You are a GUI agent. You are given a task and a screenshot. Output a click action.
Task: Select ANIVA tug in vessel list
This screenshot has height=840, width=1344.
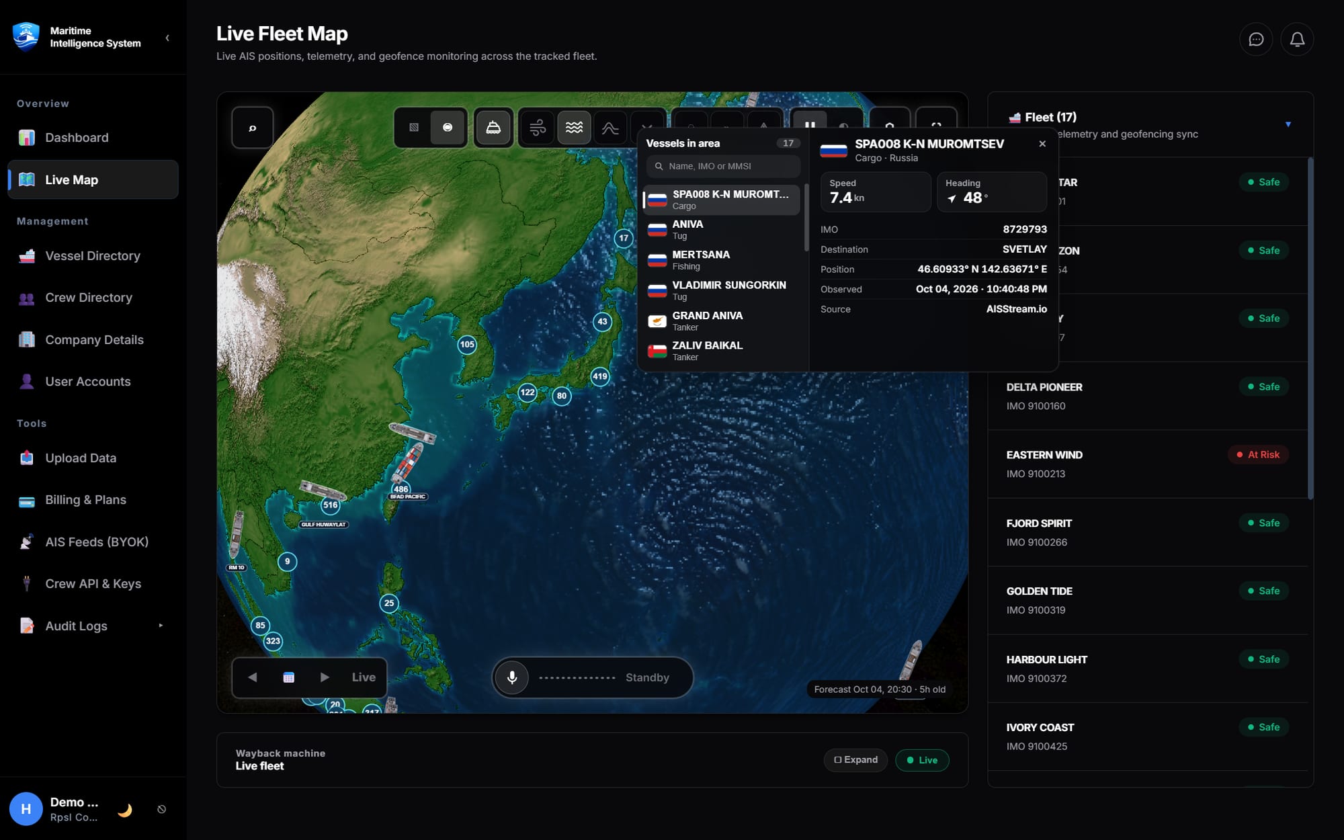722,230
